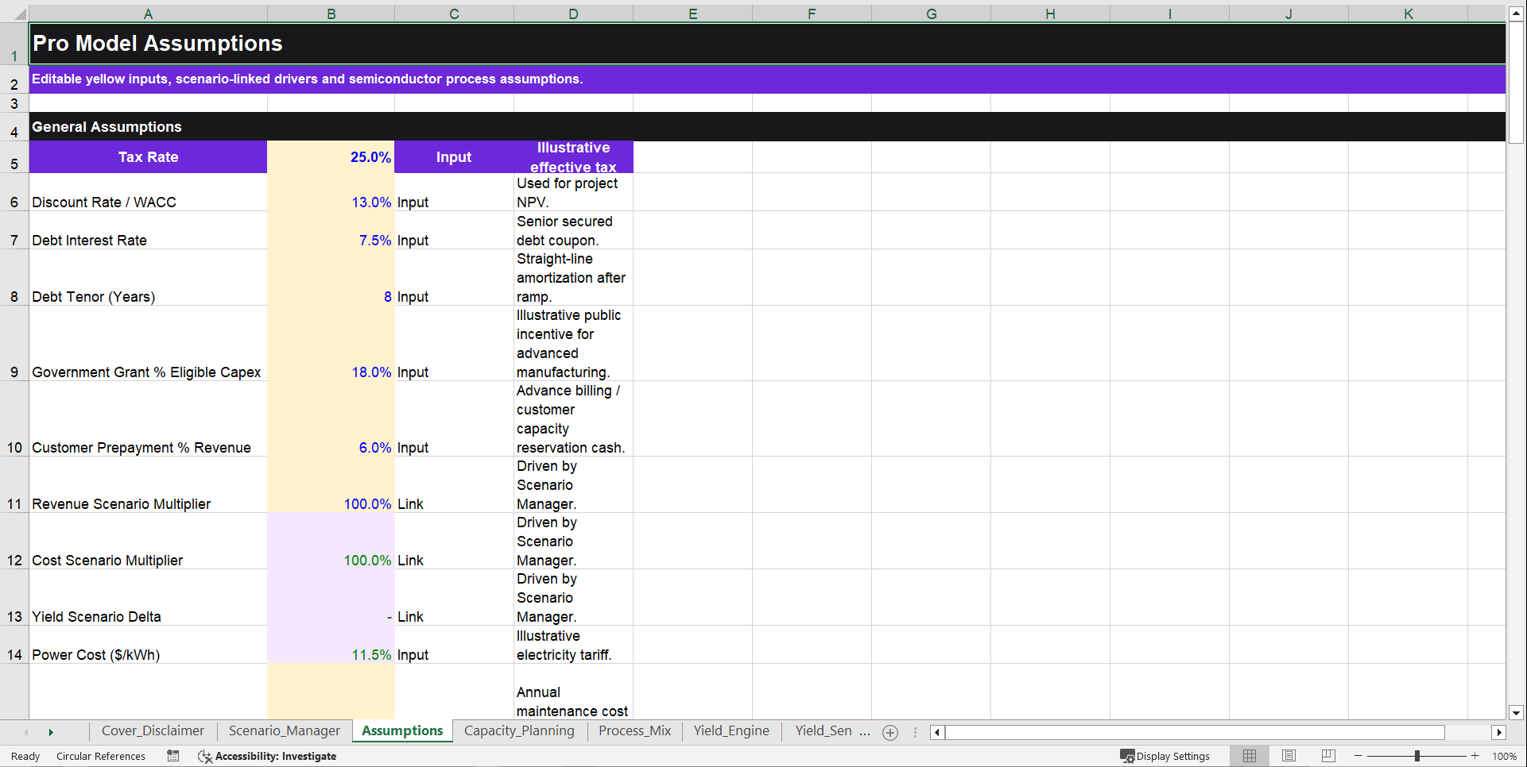This screenshot has width=1527, height=767.
Task: Select the Assumptions sheet tab
Action: click(x=402, y=730)
